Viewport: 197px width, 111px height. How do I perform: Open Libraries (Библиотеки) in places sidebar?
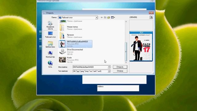pyautogui.click(x=50, y=44)
